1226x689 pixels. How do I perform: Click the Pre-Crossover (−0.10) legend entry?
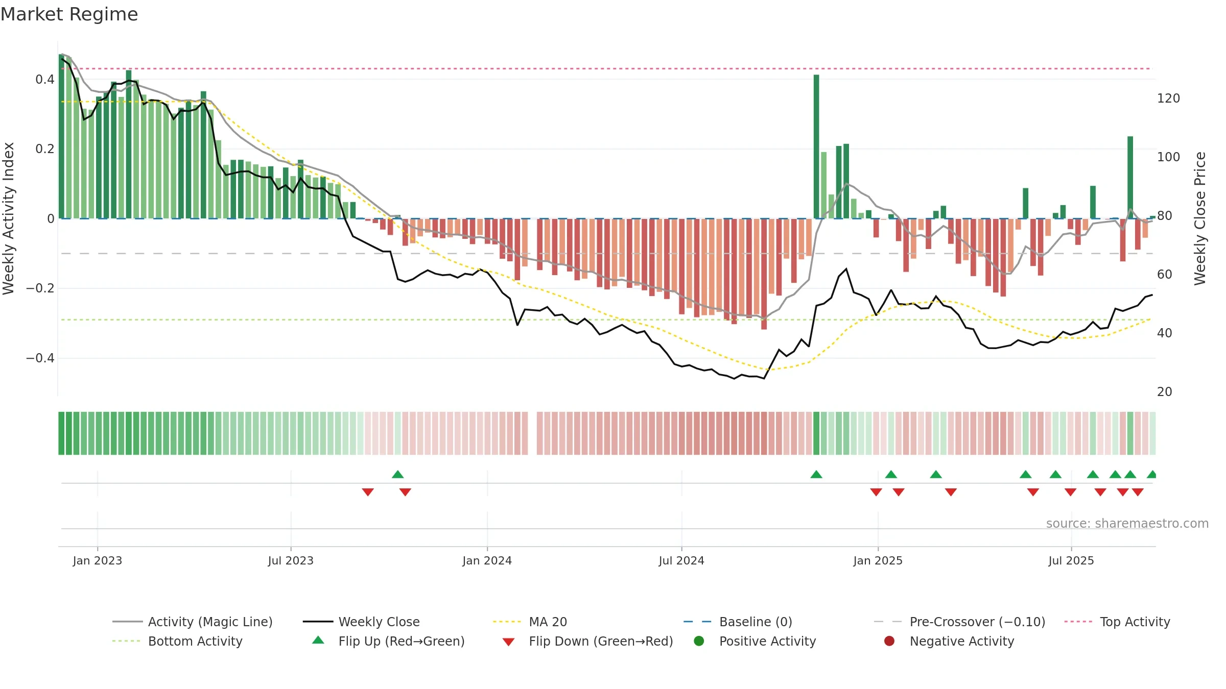[x=959, y=622]
